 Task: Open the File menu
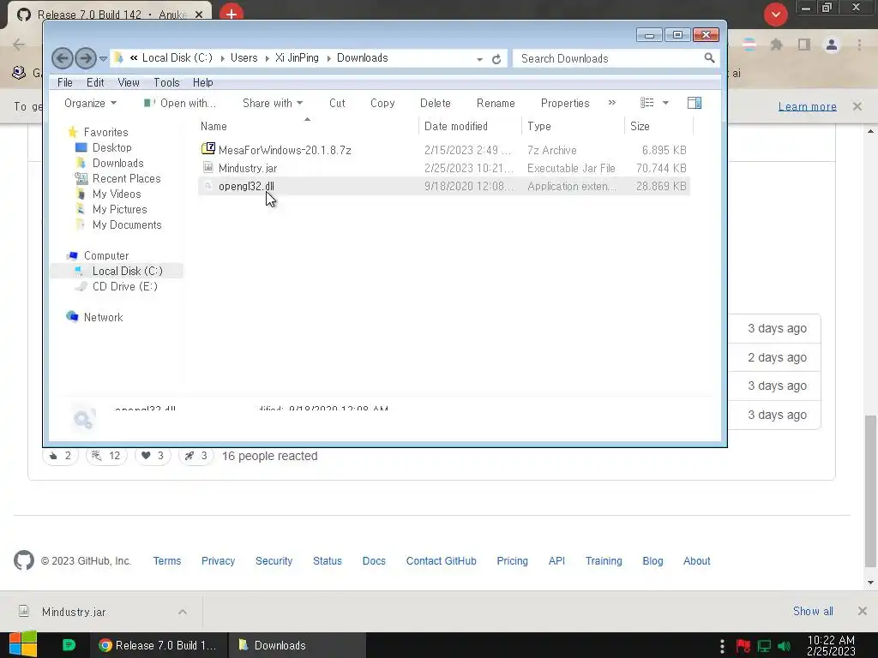pos(65,82)
